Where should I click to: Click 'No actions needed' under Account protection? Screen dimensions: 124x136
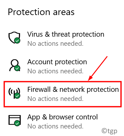coord(55,71)
